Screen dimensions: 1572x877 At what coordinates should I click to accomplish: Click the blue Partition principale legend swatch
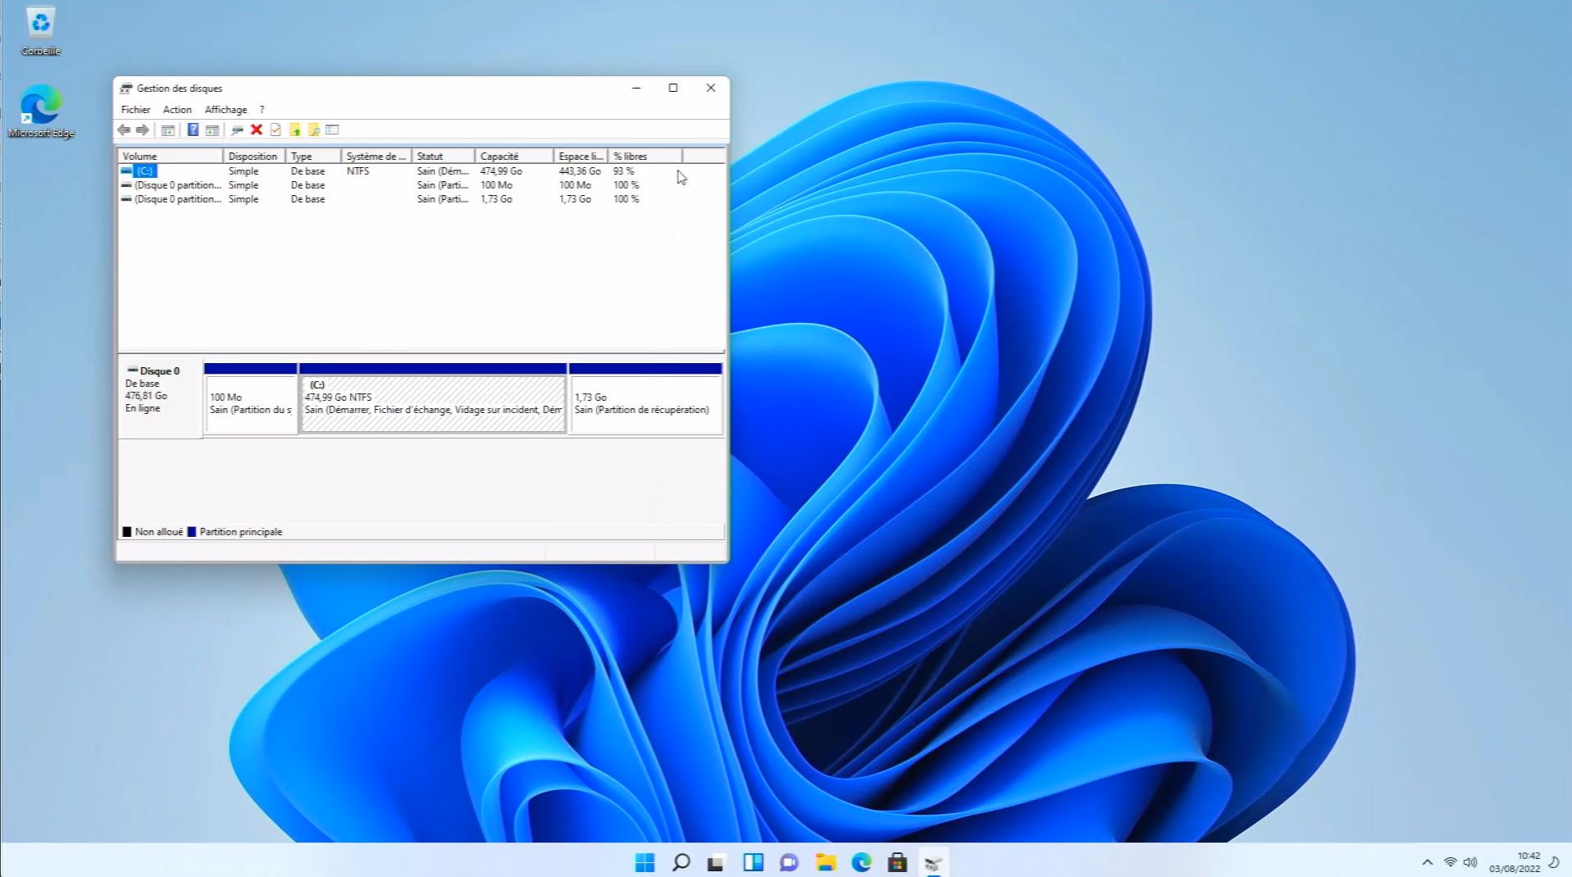point(192,532)
